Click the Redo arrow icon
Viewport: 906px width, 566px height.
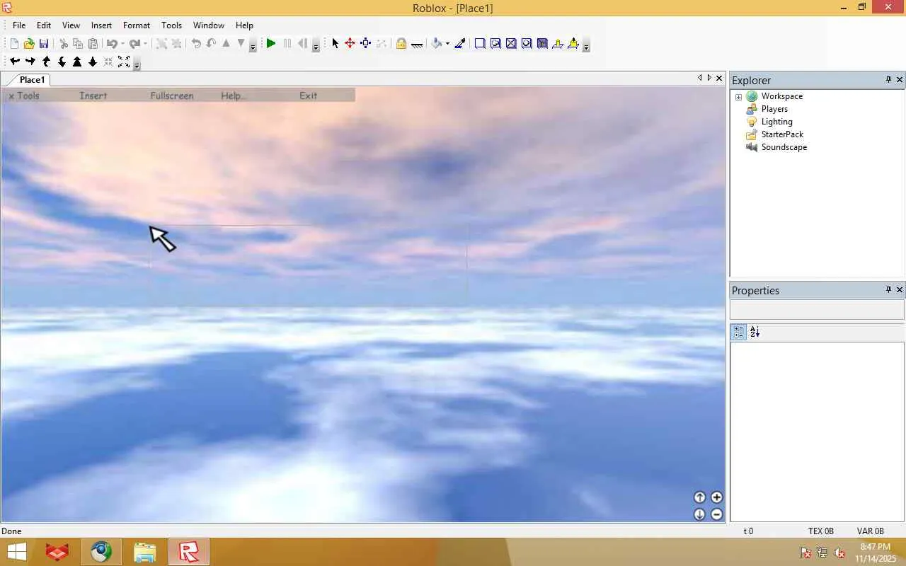tap(134, 44)
